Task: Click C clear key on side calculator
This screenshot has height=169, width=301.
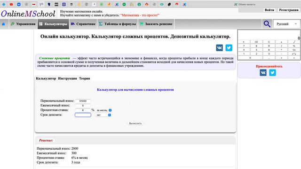Action: [269, 42]
